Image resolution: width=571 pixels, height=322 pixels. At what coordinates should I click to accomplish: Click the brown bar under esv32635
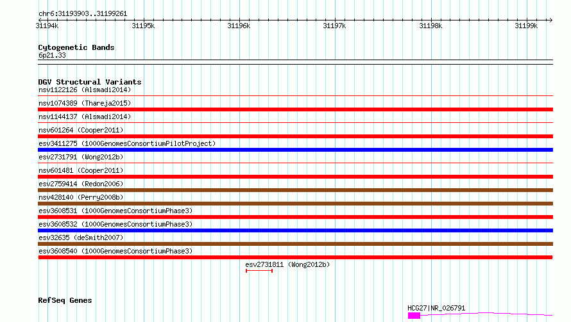click(295, 244)
